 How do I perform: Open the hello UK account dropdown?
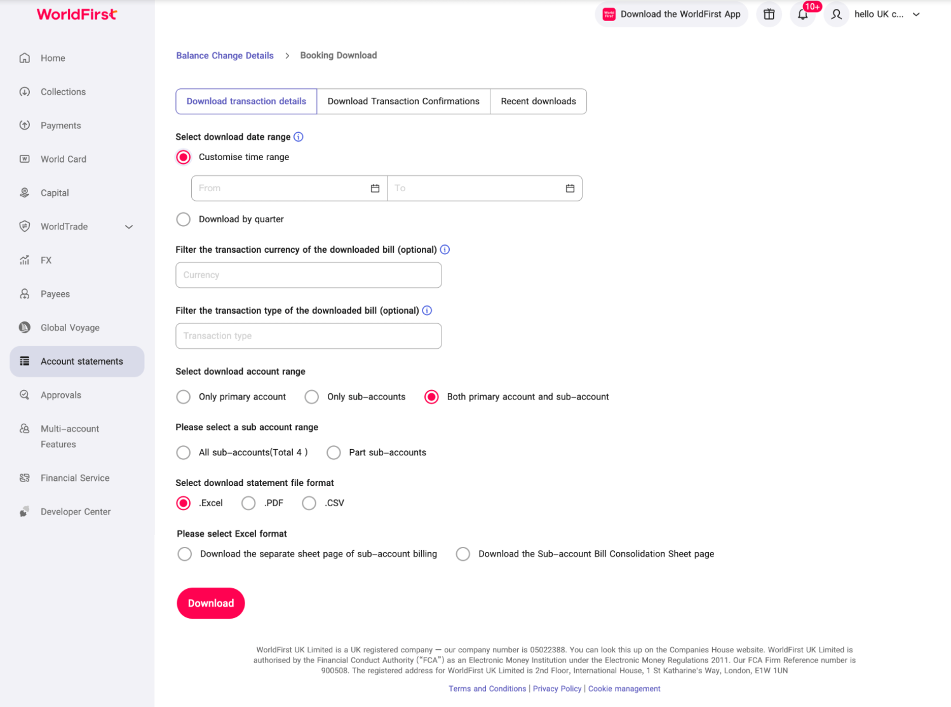click(x=887, y=14)
